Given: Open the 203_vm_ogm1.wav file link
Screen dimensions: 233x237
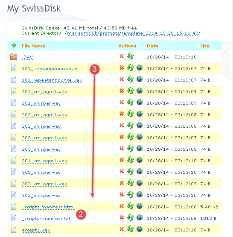Looking at the screenshot, I should tap(44, 138).
